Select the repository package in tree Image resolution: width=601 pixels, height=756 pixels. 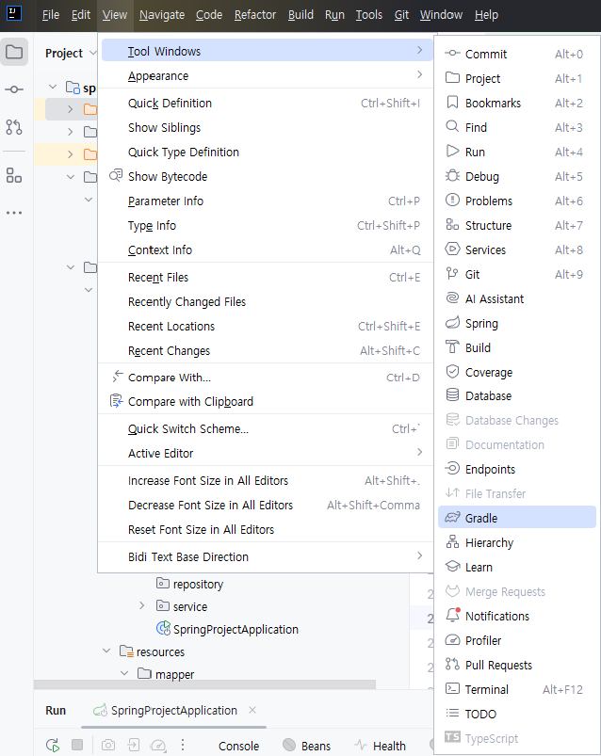[x=189, y=584]
